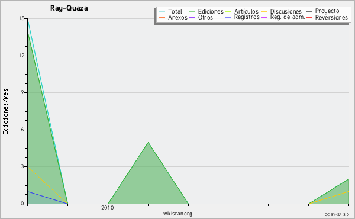Click the green peak at value 5
The width and height of the screenshot is (355, 219).
click(x=148, y=143)
